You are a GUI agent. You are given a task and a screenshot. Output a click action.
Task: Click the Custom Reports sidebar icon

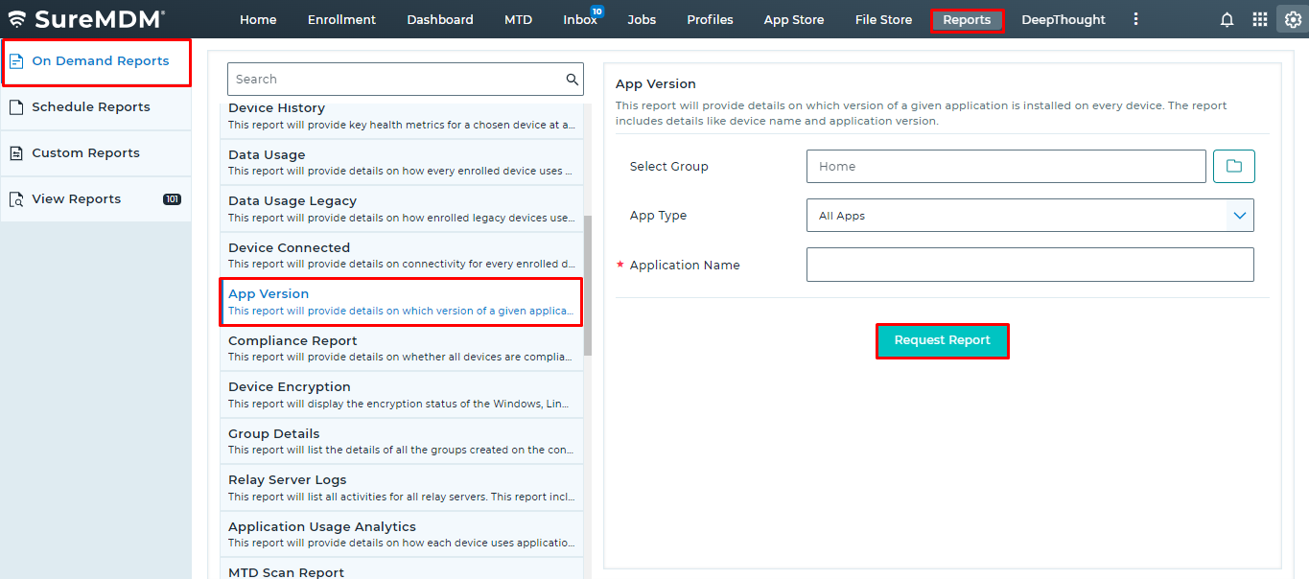16,151
